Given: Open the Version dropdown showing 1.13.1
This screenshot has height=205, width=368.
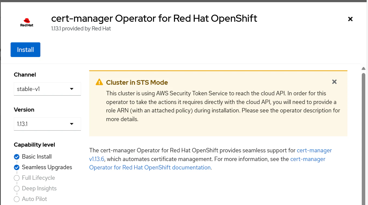Looking at the screenshot, I should click(x=47, y=124).
